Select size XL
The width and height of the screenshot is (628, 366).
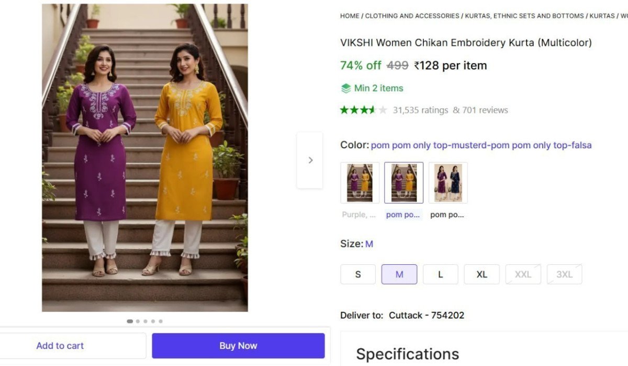click(481, 274)
